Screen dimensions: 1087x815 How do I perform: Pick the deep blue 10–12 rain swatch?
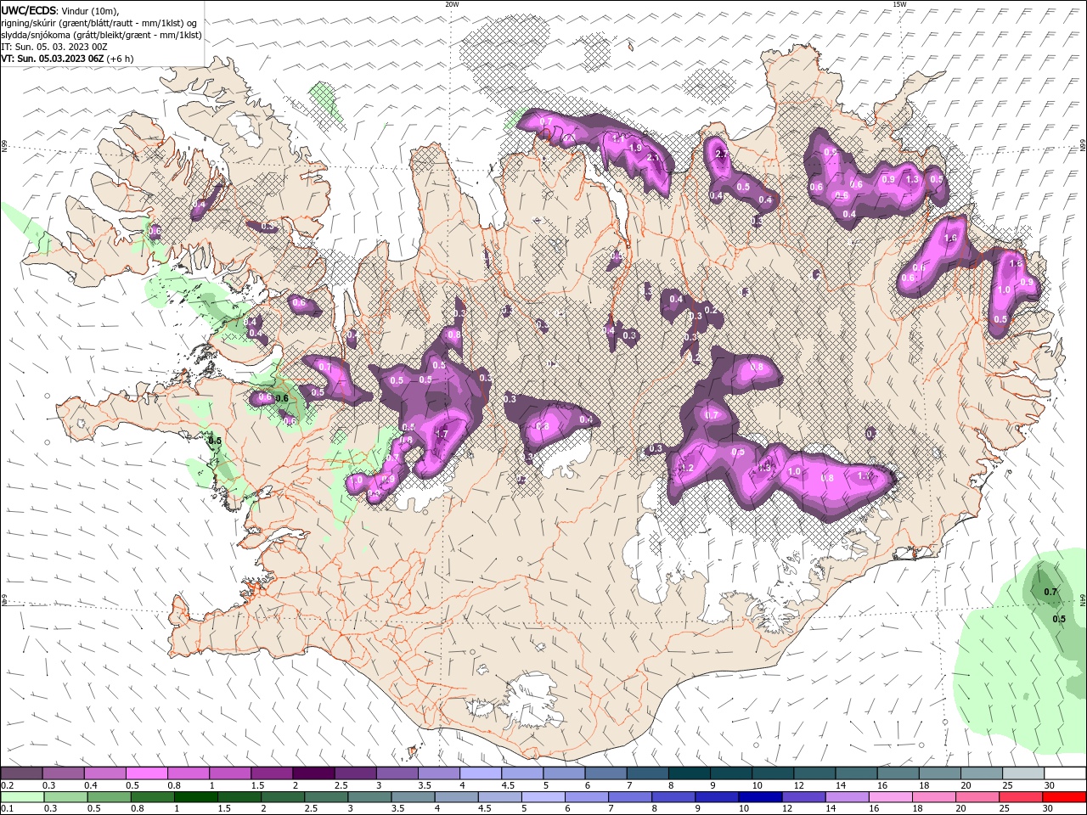pyautogui.click(x=761, y=797)
